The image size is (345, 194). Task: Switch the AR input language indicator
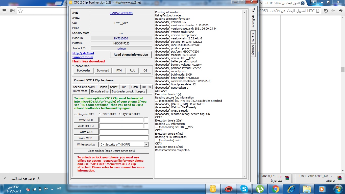click(x=59, y=189)
